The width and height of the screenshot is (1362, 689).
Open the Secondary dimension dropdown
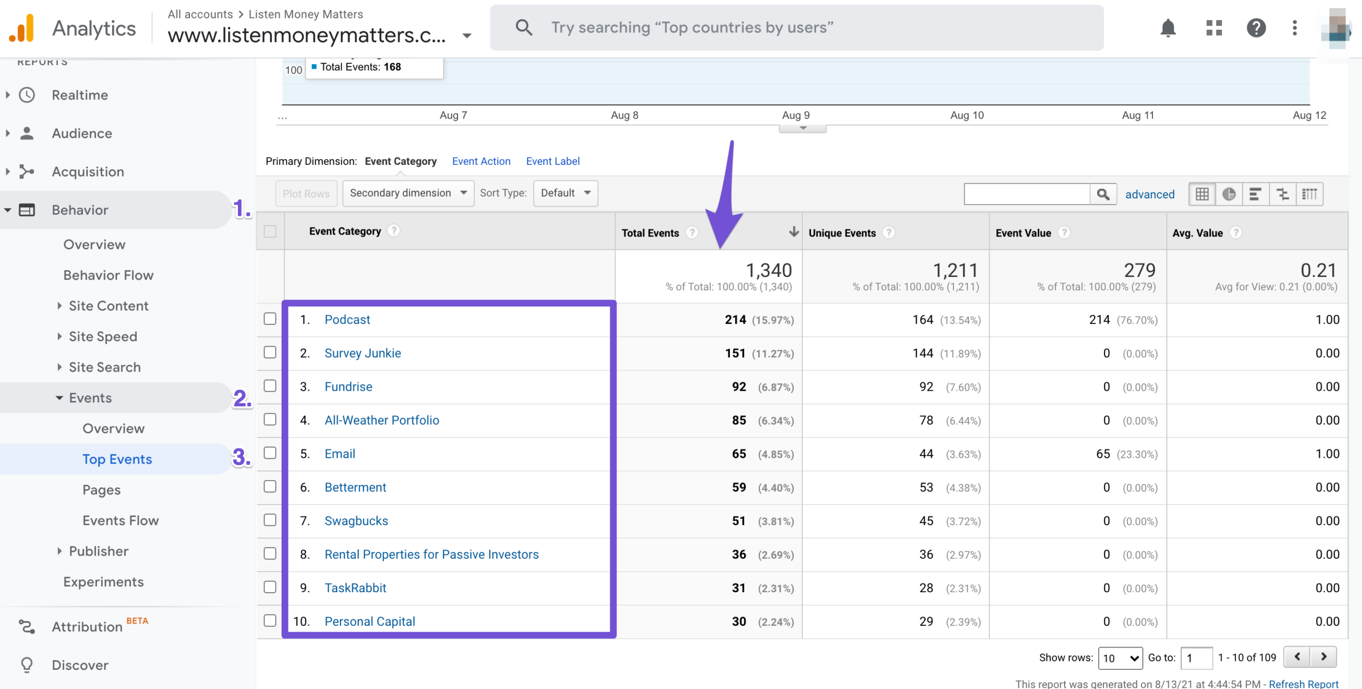[x=408, y=193]
